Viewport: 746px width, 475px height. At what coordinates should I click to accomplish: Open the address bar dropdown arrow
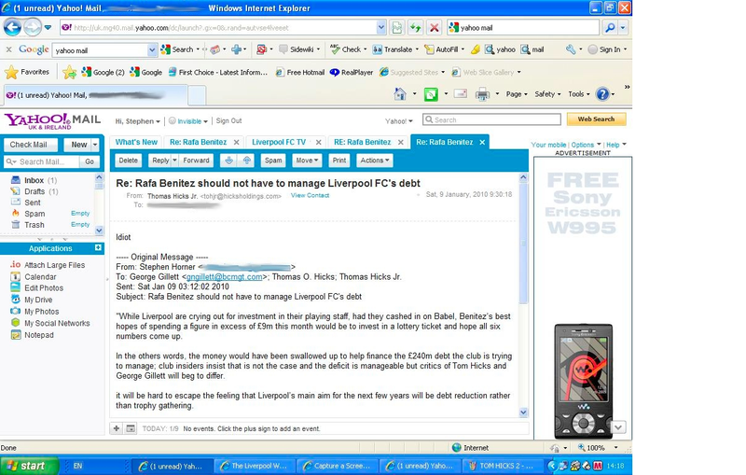pyautogui.click(x=380, y=28)
